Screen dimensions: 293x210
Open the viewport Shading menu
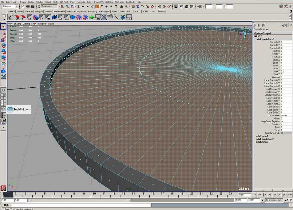18,24
